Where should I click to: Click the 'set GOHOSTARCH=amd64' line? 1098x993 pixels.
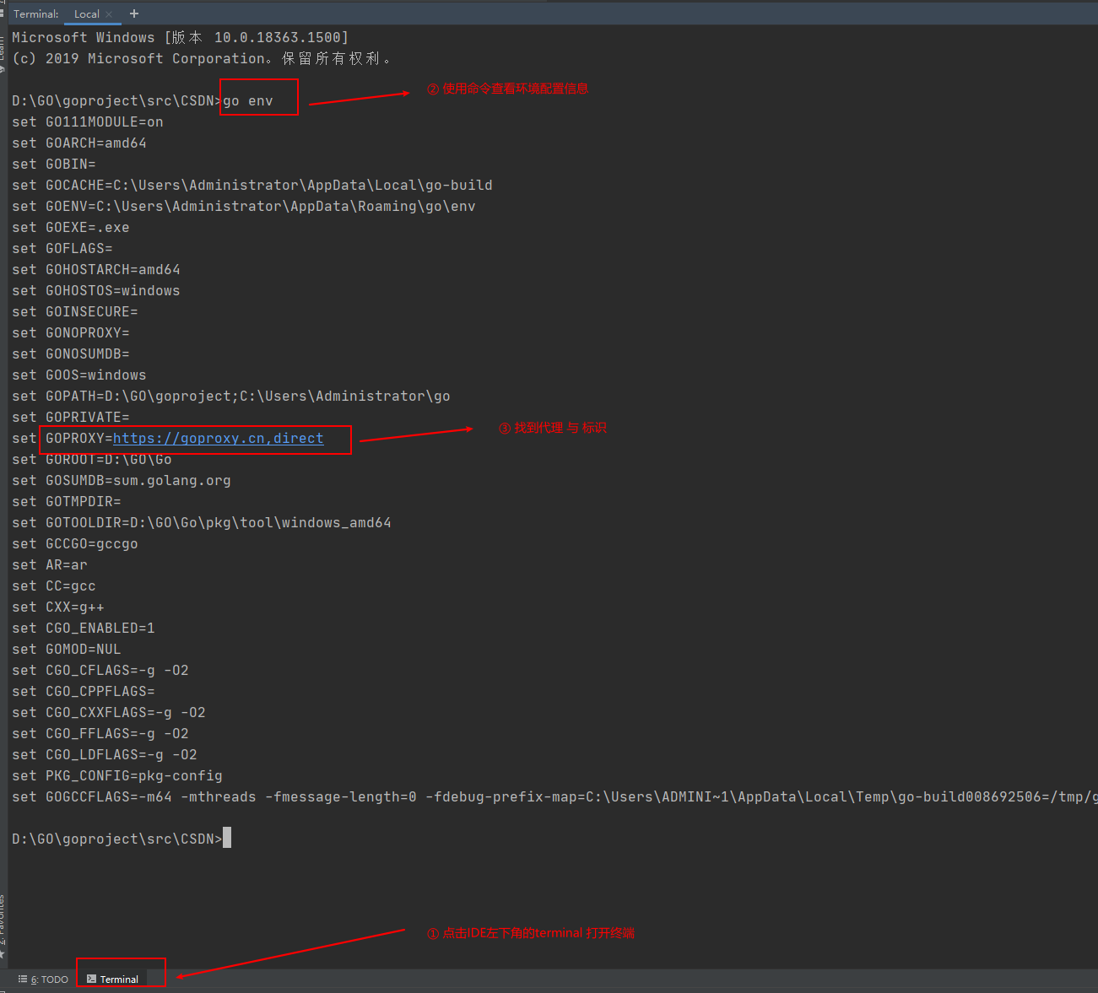tap(96, 270)
